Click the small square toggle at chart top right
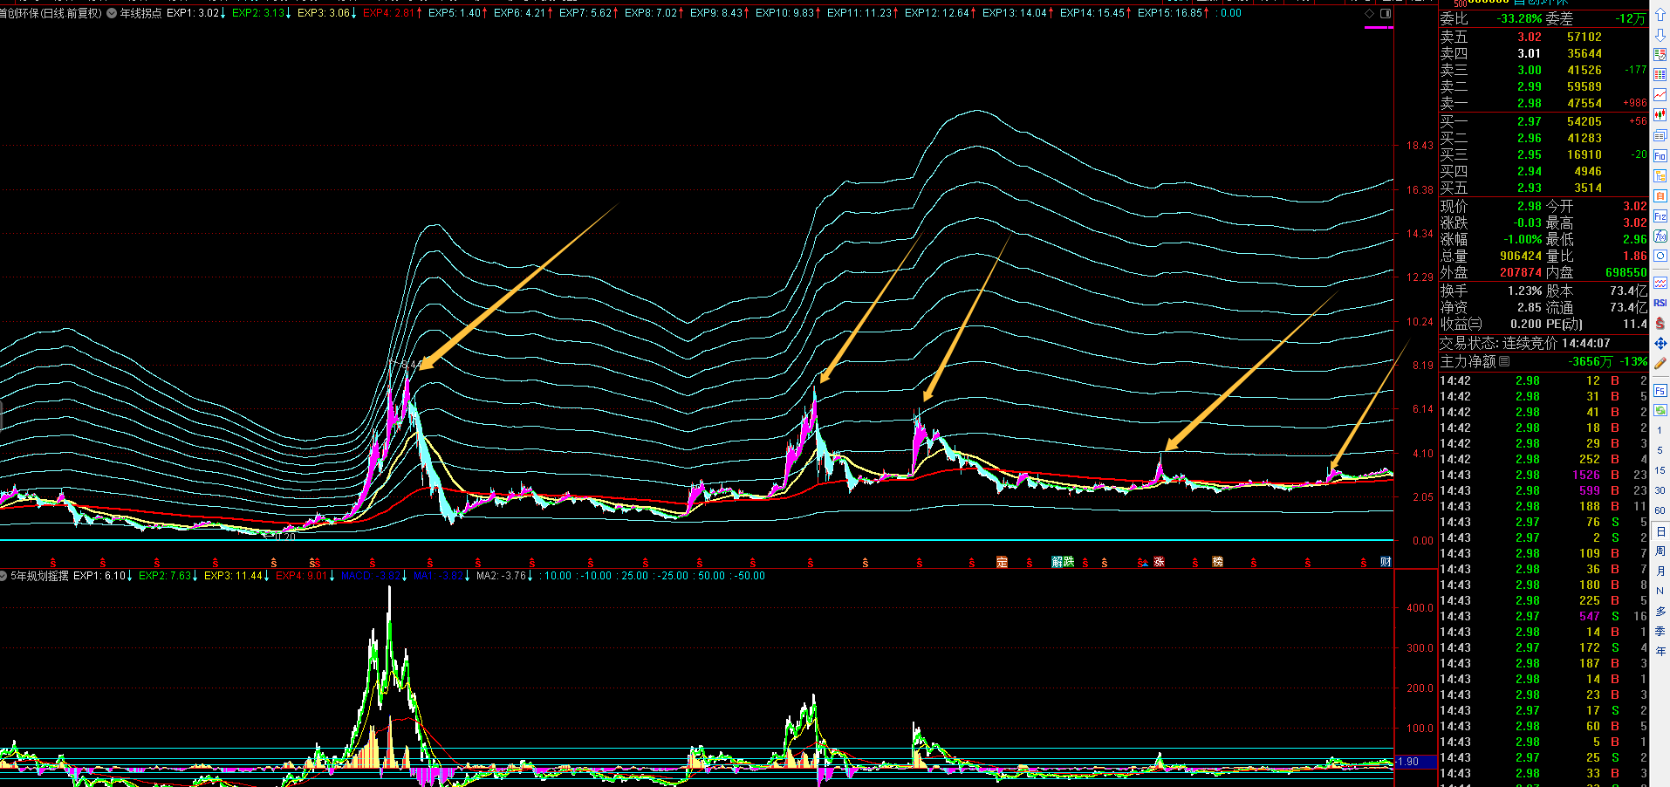1670x787 pixels. point(1386,13)
